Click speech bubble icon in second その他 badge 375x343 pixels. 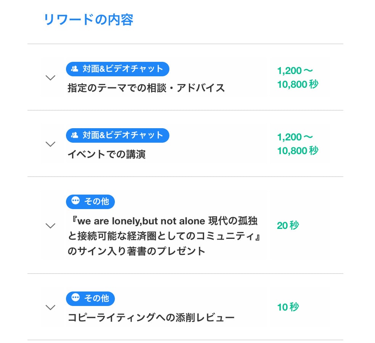[76, 297]
